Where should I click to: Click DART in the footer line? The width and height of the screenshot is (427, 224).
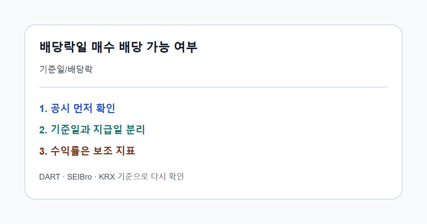click(49, 177)
